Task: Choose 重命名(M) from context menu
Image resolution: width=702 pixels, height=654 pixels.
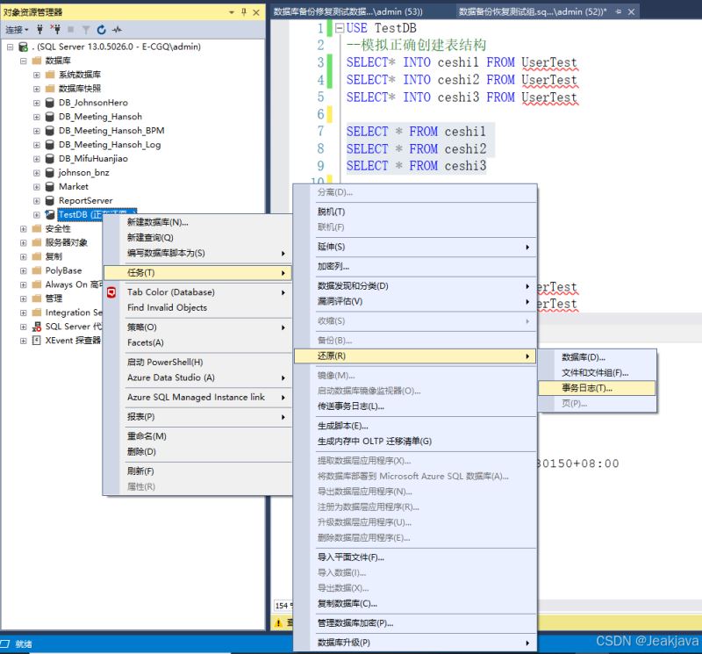Action: [x=197, y=436]
